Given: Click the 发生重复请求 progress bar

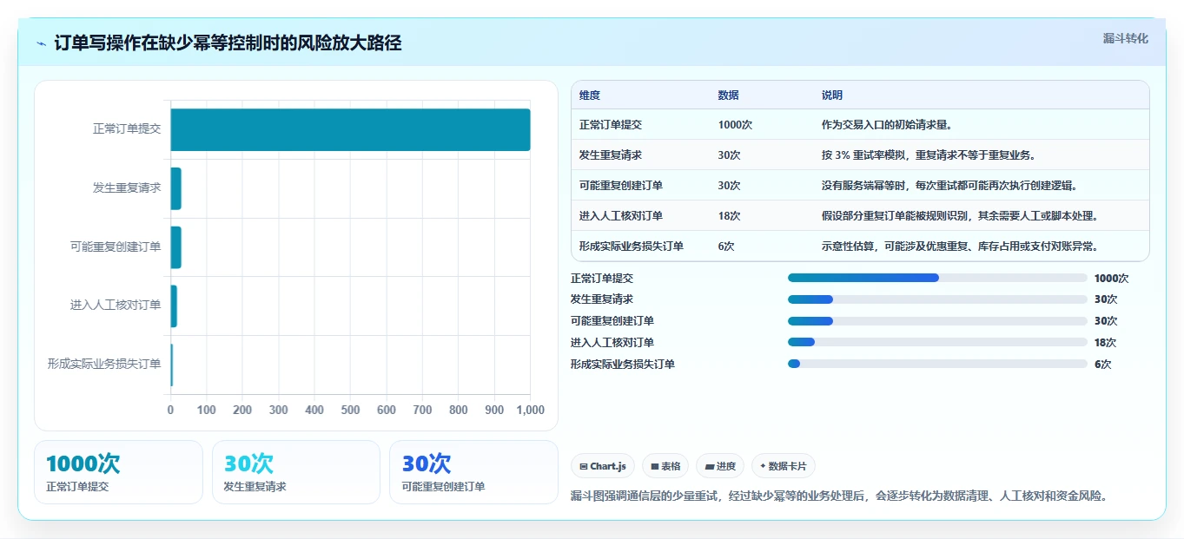Looking at the screenshot, I should coord(937,299).
